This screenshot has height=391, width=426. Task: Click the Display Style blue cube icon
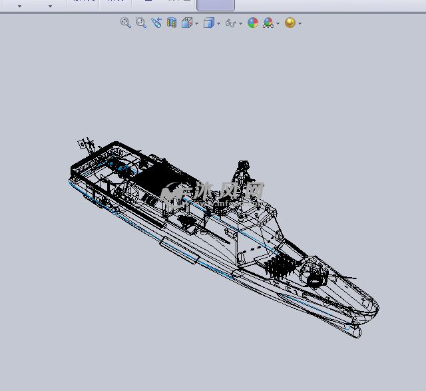click(208, 23)
